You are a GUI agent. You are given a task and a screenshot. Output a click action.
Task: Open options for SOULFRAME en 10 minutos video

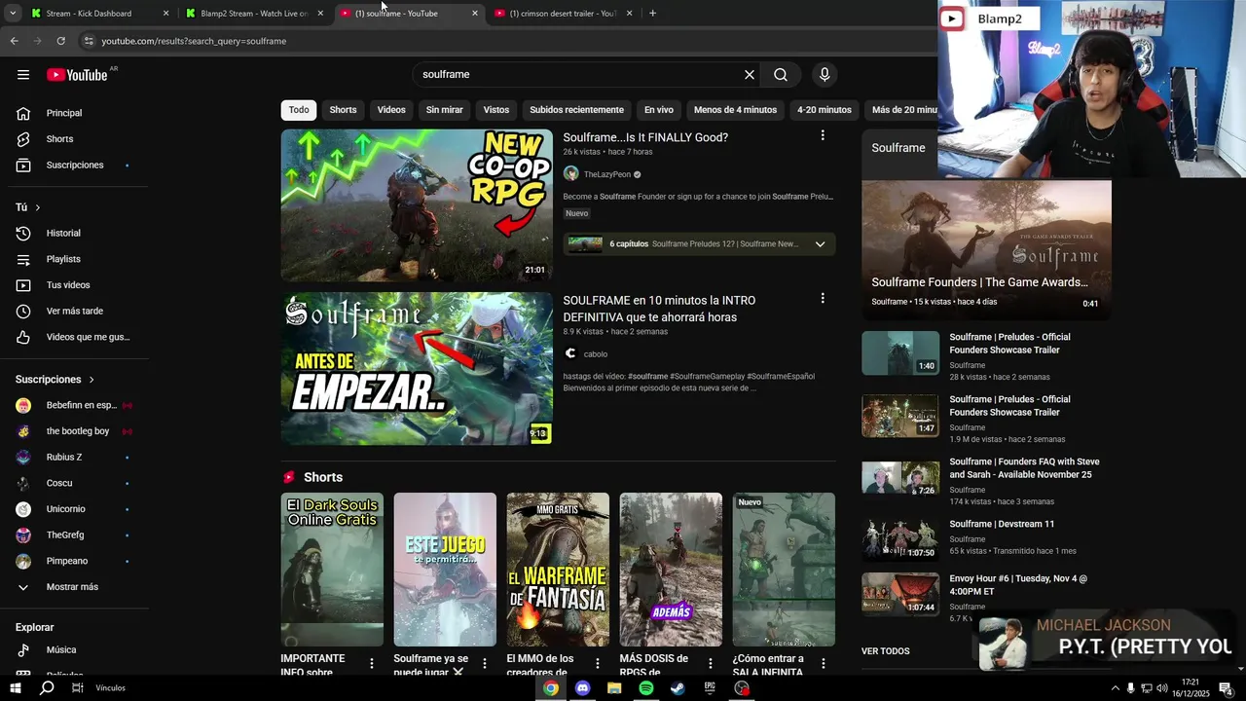(823, 299)
